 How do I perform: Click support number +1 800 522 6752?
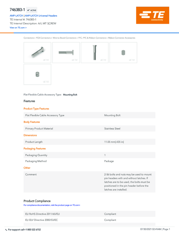pos(32,230)
